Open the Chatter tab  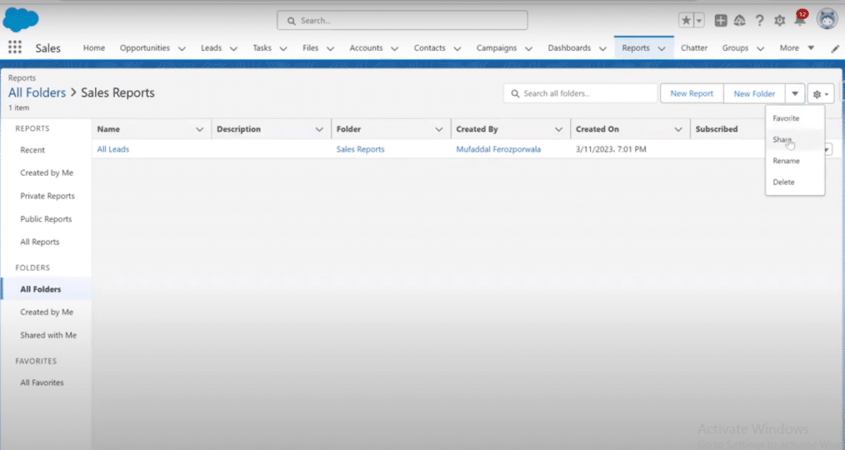pos(693,48)
